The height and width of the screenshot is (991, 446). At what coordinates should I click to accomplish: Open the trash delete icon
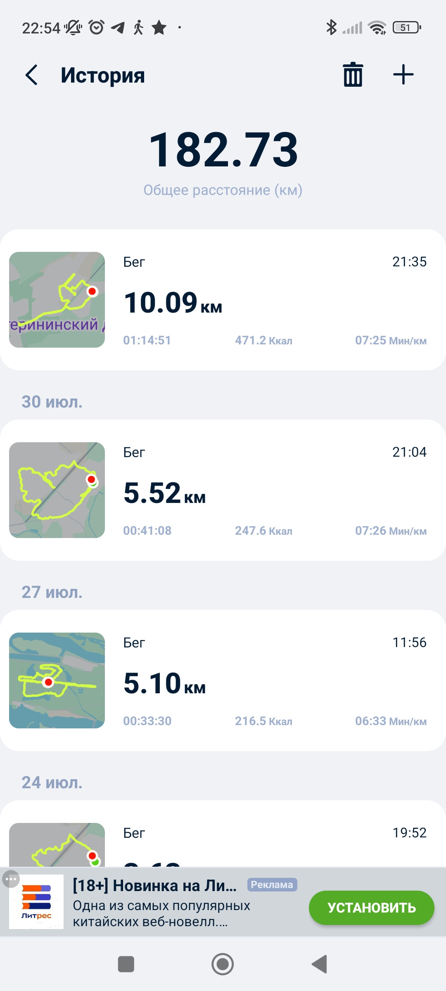pyautogui.click(x=353, y=75)
